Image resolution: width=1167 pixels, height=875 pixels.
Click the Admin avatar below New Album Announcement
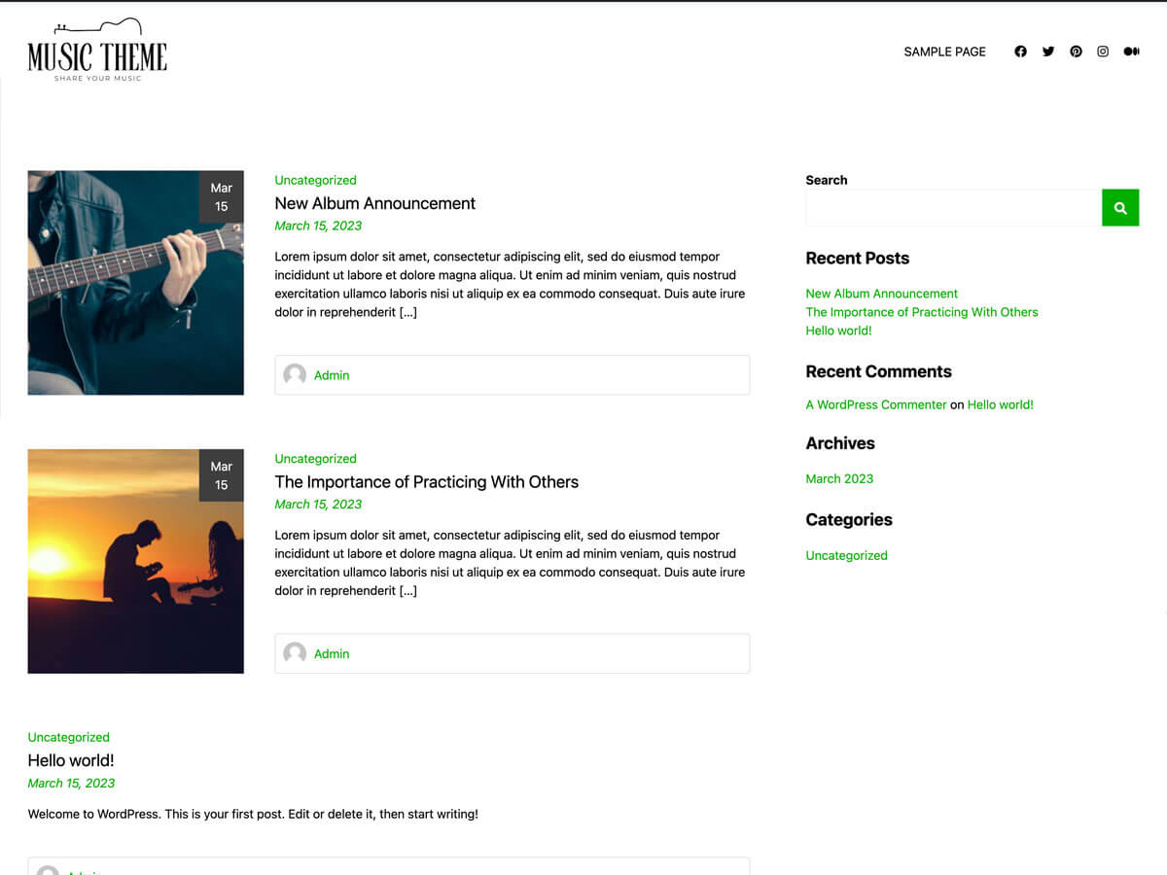point(295,375)
